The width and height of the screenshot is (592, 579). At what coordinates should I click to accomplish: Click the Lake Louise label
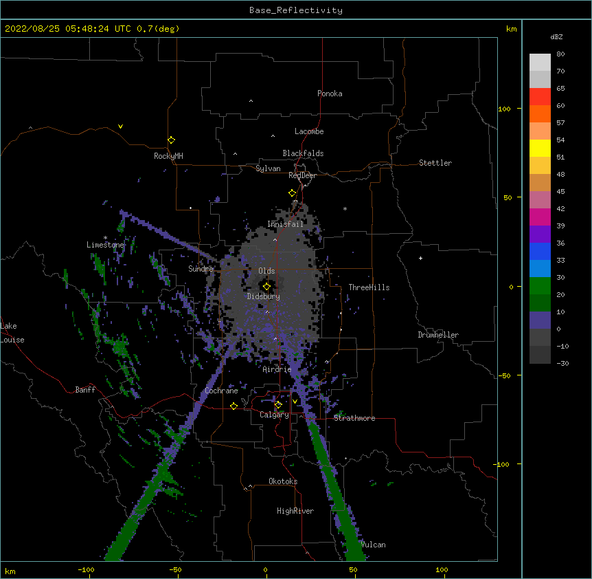click(x=12, y=333)
